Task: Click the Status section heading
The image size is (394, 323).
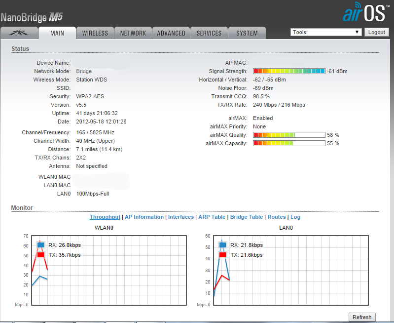Action: click(20, 48)
